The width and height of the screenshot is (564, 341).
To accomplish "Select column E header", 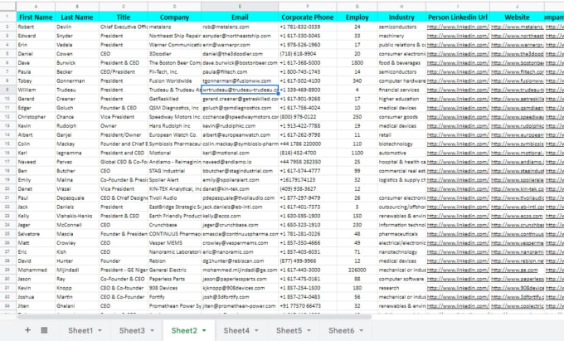I will (240, 7).
